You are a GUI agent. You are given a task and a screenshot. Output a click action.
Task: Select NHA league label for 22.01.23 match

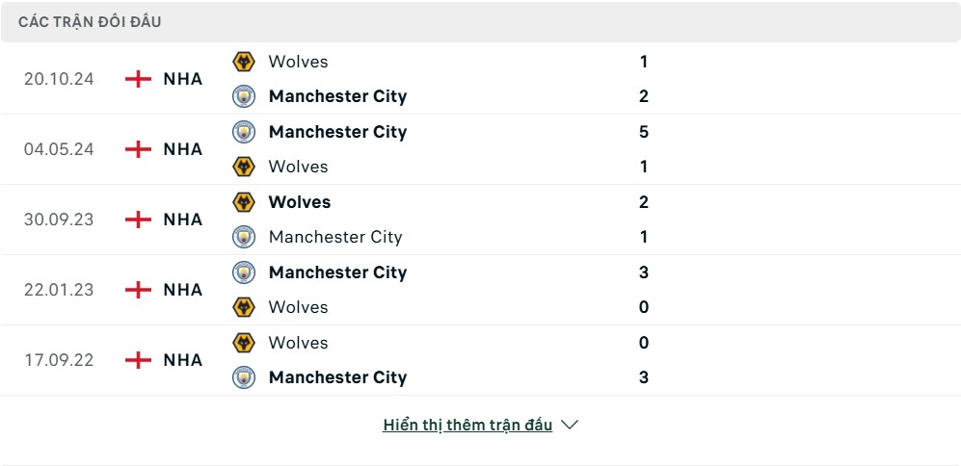point(182,290)
